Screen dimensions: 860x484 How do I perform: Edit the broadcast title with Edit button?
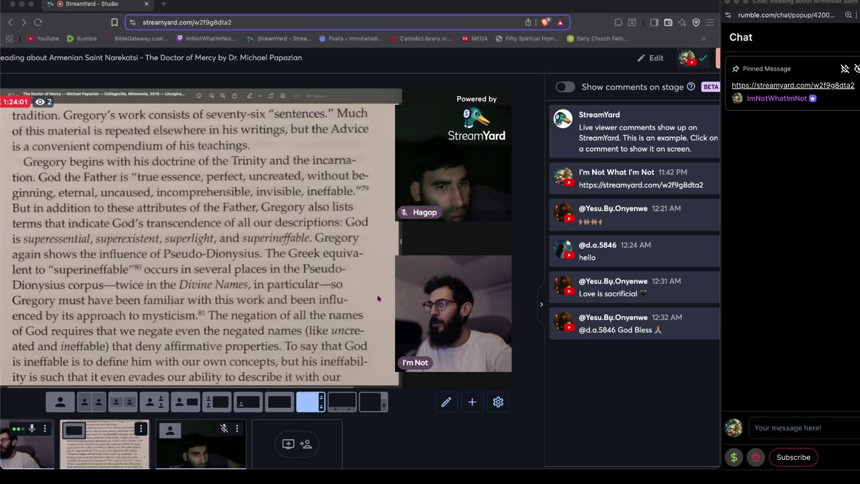click(650, 58)
